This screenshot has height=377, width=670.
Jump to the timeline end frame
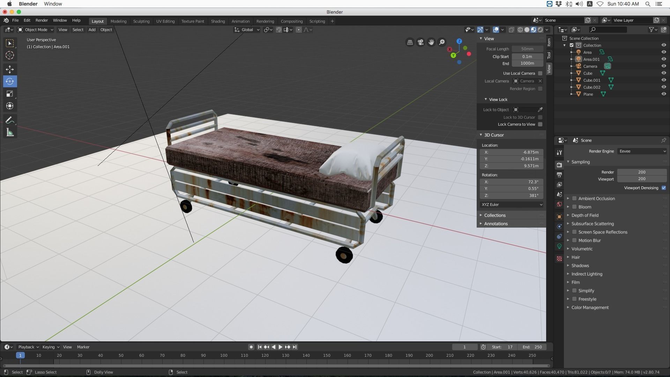(x=295, y=347)
